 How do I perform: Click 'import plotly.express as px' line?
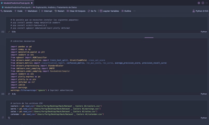(25, 77)
